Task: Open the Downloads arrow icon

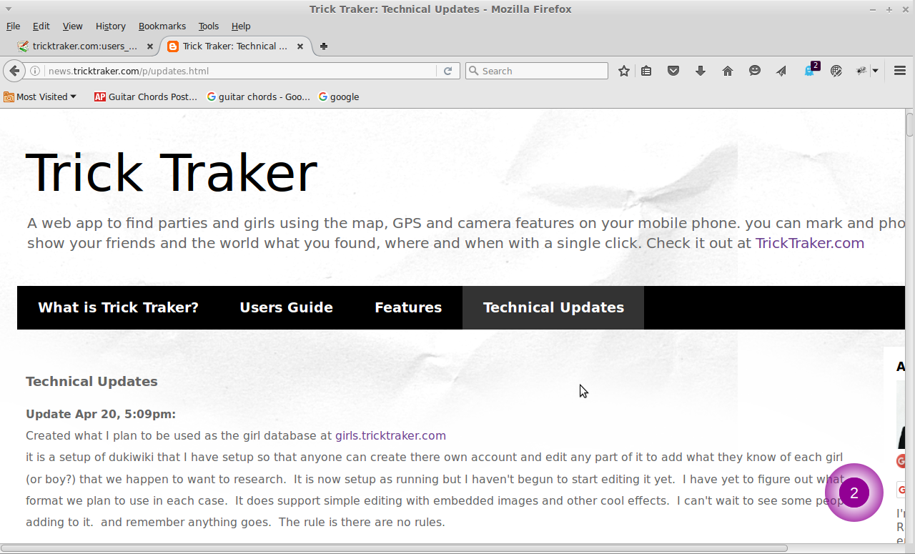Action: (701, 71)
